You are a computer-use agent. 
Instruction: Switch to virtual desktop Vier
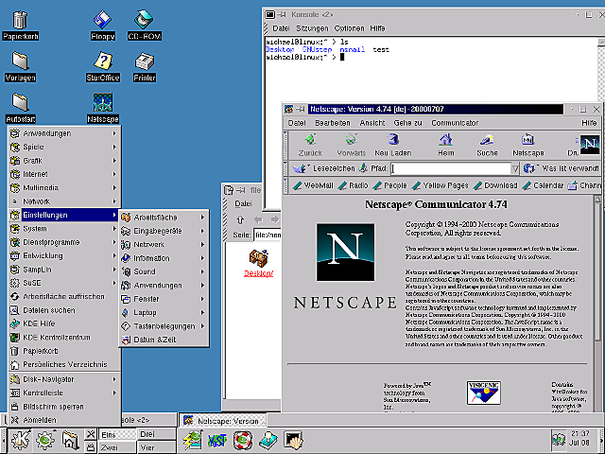pos(156,447)
